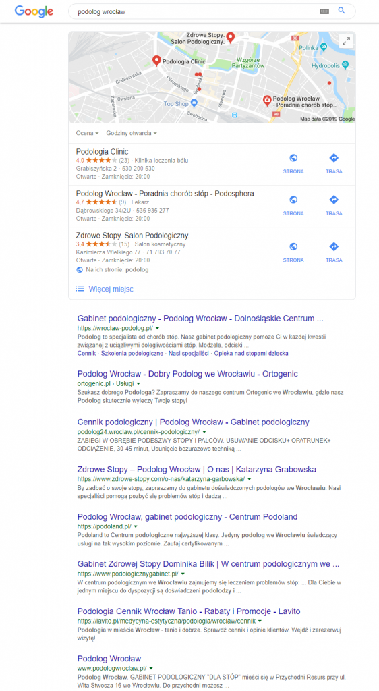Open the Cennik sitelink under first result
Viewport: 379px width, 691px height.
coord(86,353)
